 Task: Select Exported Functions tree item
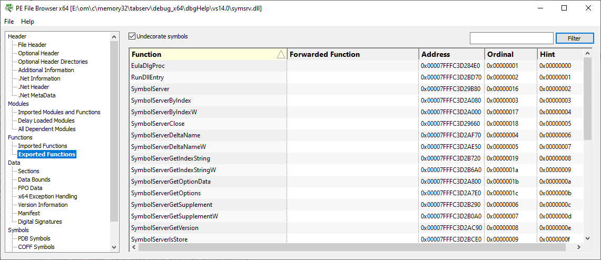click(47, 154)
